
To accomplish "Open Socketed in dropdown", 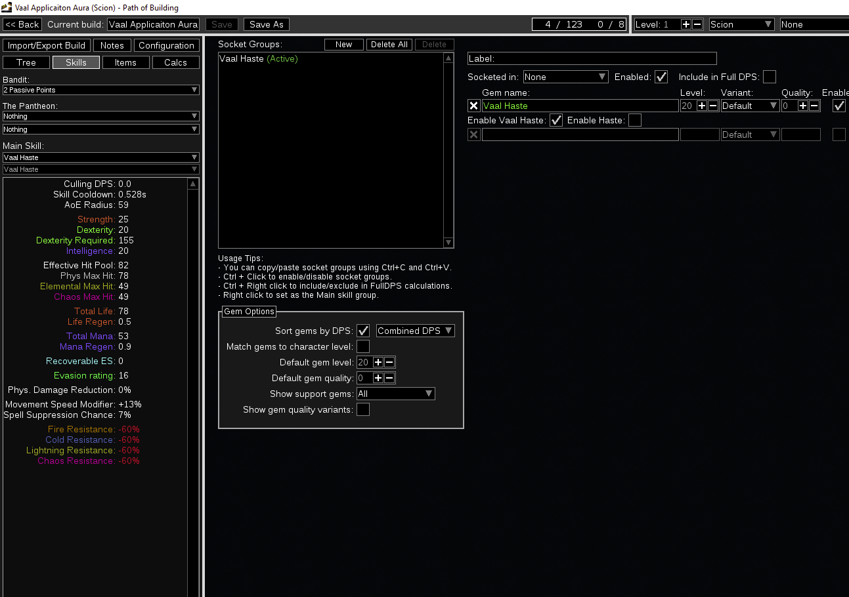I will [566, 77].
